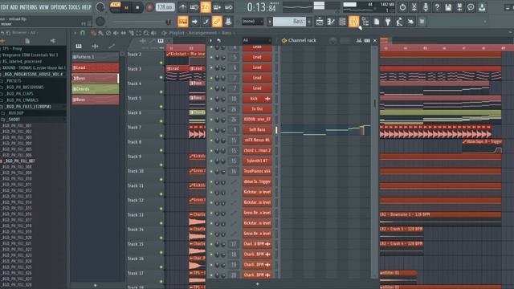Toggle the loop recording icon
Screen dimensions: 514x289
click(228, 7)
